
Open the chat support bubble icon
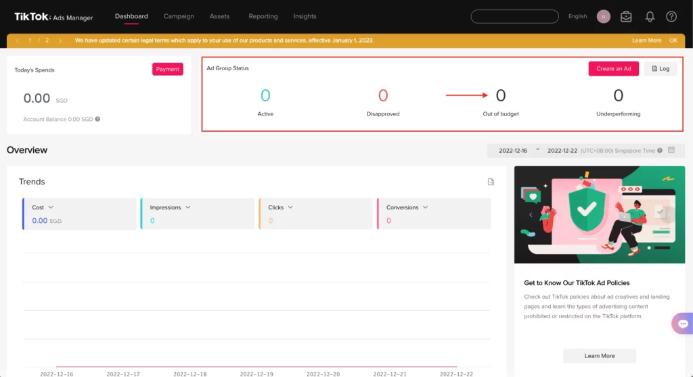click(681, 324)
